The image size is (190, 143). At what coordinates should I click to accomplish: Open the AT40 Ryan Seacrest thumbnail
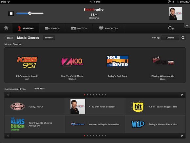click(x=78, y=107)
